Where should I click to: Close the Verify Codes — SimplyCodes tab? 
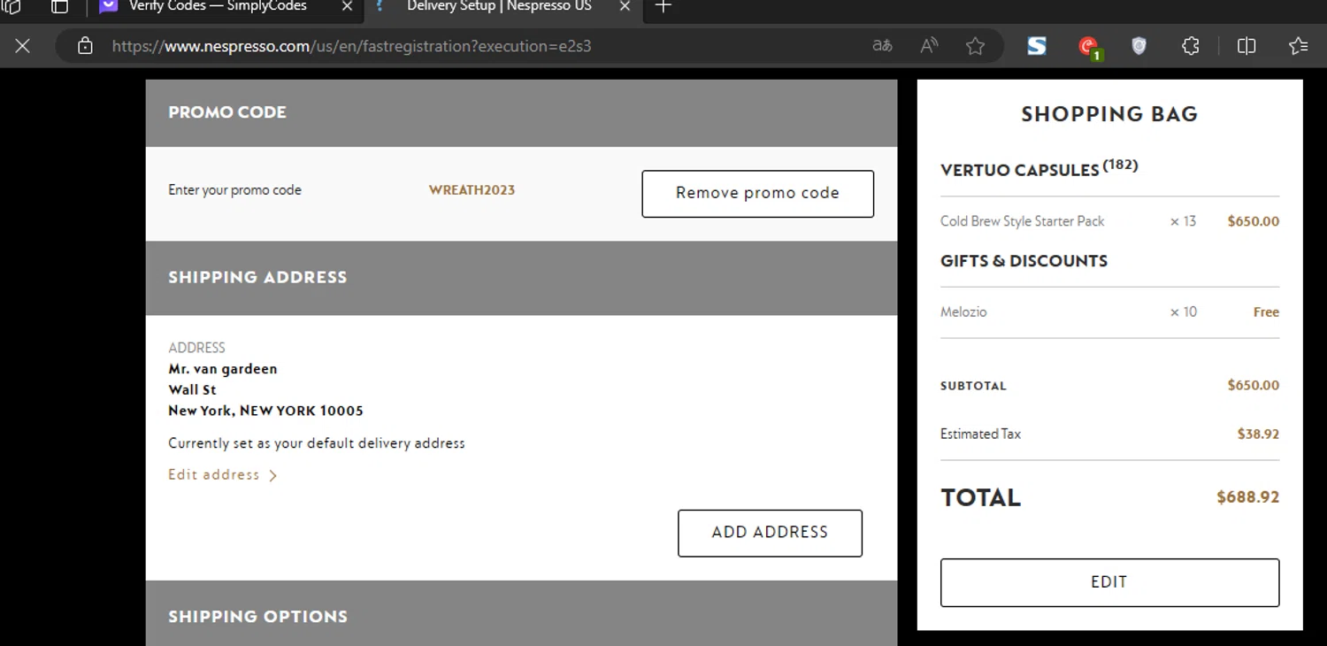347,7
